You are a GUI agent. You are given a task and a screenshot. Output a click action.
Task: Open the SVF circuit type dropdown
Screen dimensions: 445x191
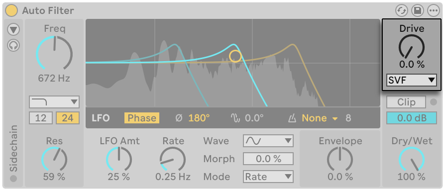pos(412,80)
